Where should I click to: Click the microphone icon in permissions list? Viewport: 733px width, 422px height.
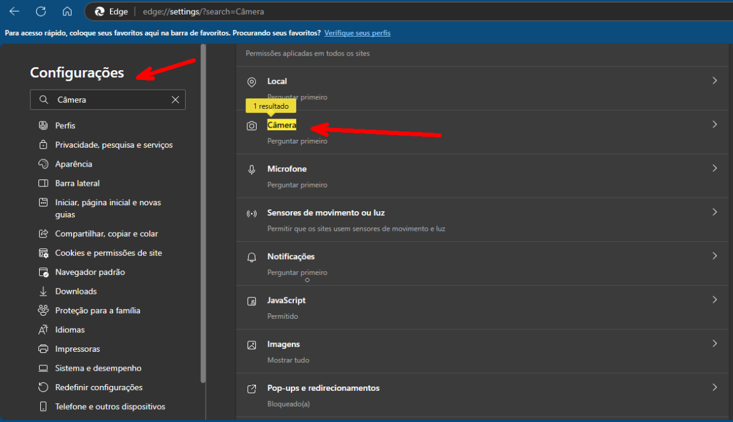point(252,170)
